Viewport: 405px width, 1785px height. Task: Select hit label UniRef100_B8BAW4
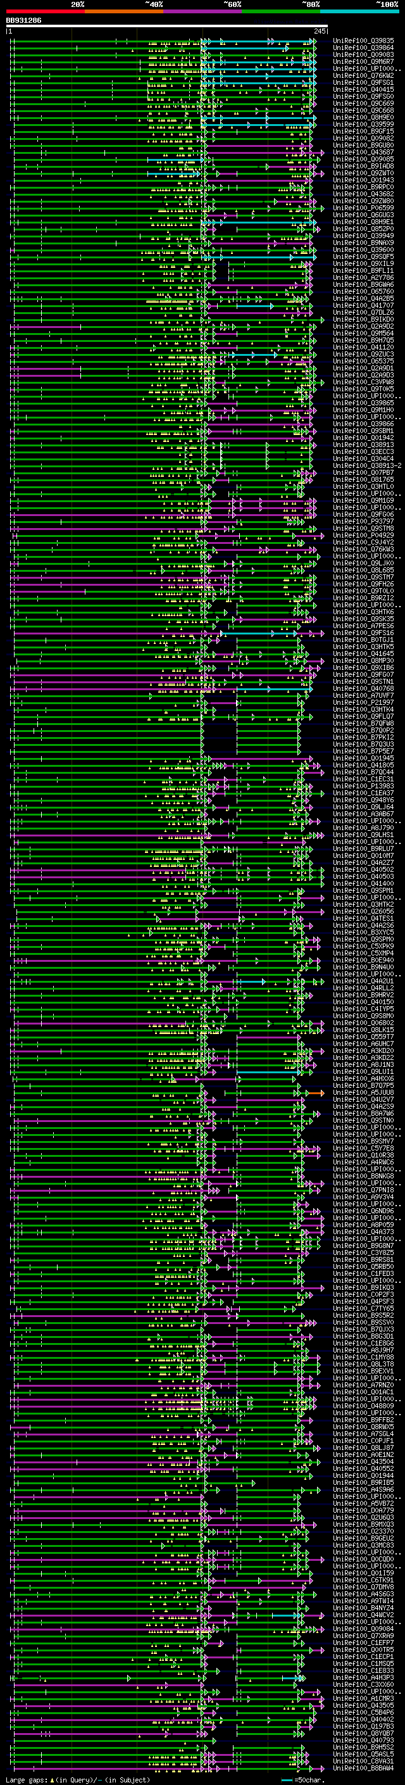click(x=363, y=1768)
